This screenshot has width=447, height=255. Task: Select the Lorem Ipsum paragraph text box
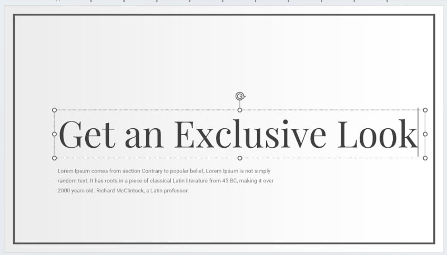point(165,181)
